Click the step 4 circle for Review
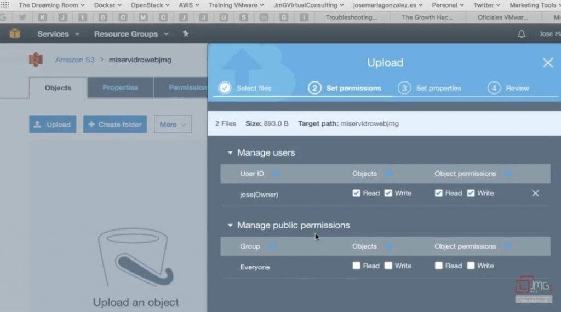The image size is (561, 312). coord(494,88)
